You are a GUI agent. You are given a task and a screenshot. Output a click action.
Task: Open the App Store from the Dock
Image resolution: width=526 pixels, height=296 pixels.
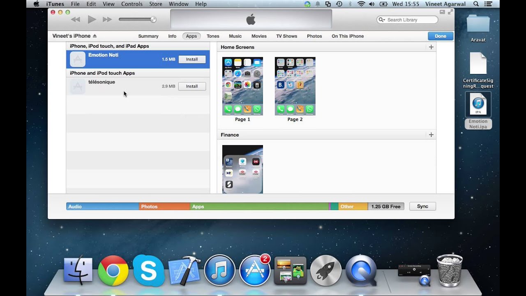(255, 271)
